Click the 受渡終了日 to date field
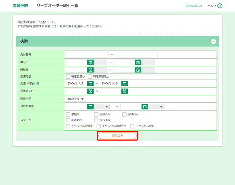The image size is (235, 185). pos(111,91)
